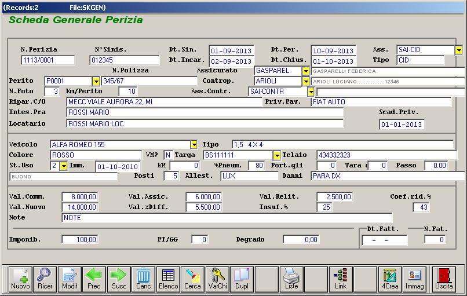Screen dimensions: 467x296
Task: Open the Liste printer icon
Action: pos(291,279)
